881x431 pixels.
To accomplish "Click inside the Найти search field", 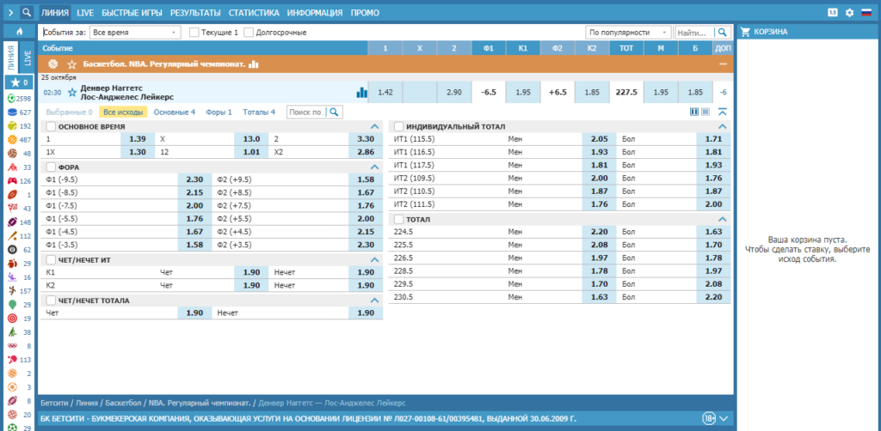I will pyautogui.click(x=695, y=33).
